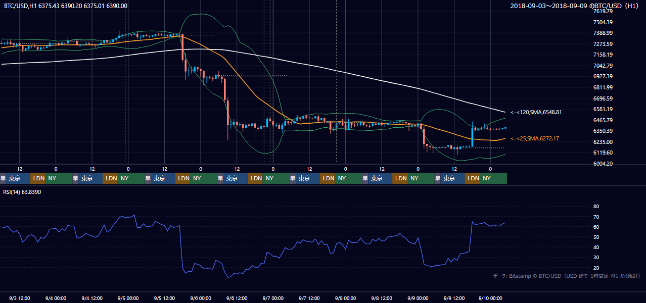Click the 9/6 12:00 date label

click(237, 298)
